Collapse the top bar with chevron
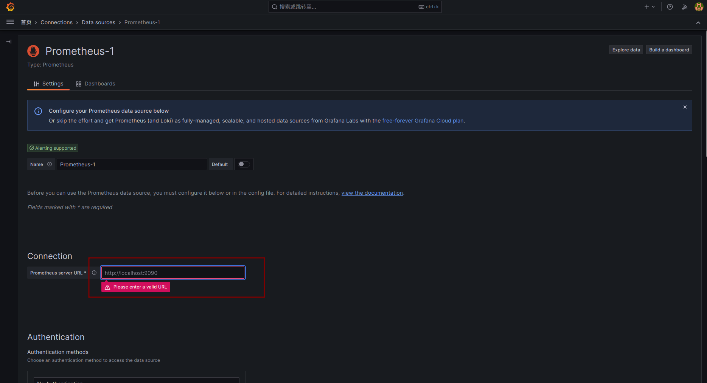 tap(698, 23)
